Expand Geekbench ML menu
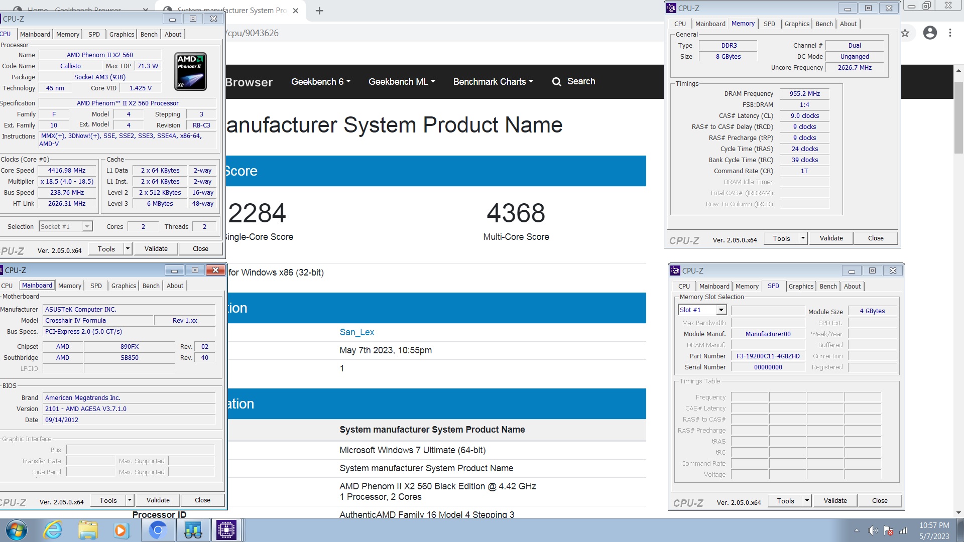Screen dimensions: 964x542 click(x=402, y=82)
